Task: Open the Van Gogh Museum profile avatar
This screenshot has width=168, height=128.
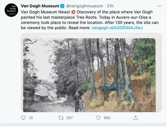Action: 11,10
